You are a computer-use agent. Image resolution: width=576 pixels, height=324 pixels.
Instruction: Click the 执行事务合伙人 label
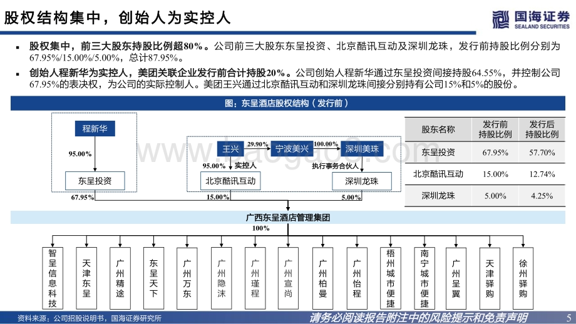(x=335, y=166)
